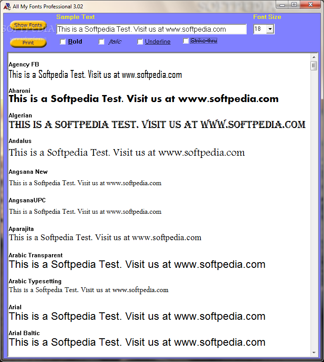Click the Aharoni font name
The height and width of the screenshot is (362, 324).
click(19, 91)
